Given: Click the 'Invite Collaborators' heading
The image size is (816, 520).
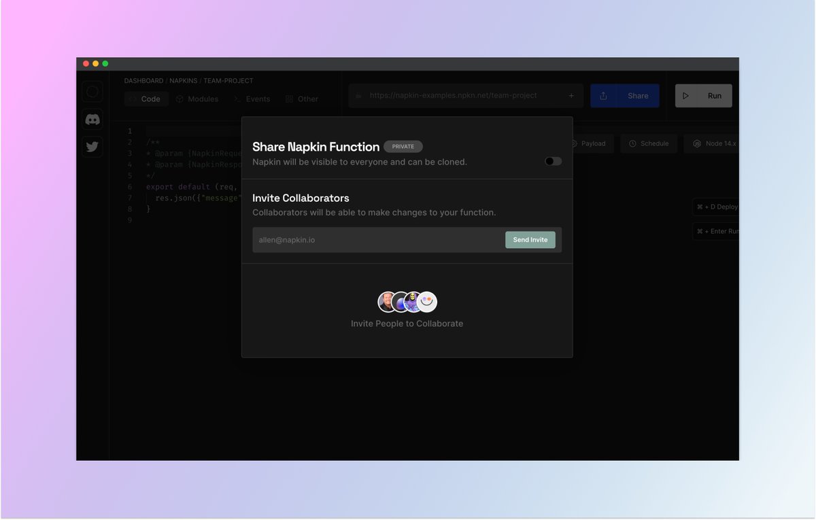Looking at the screenshot, I should point(301,198).
